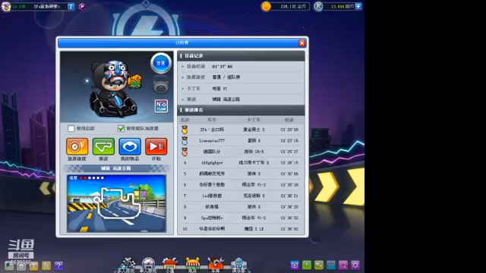Click the record time "01'36'52"
Viewport: 486px width, 273px height.
pos(289,218)
